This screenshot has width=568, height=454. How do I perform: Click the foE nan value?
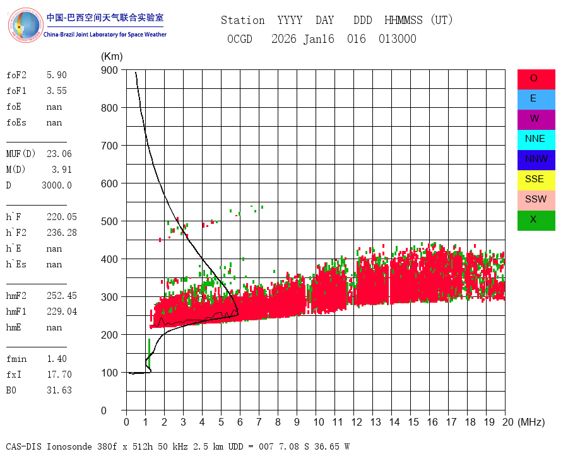[54, 107]
